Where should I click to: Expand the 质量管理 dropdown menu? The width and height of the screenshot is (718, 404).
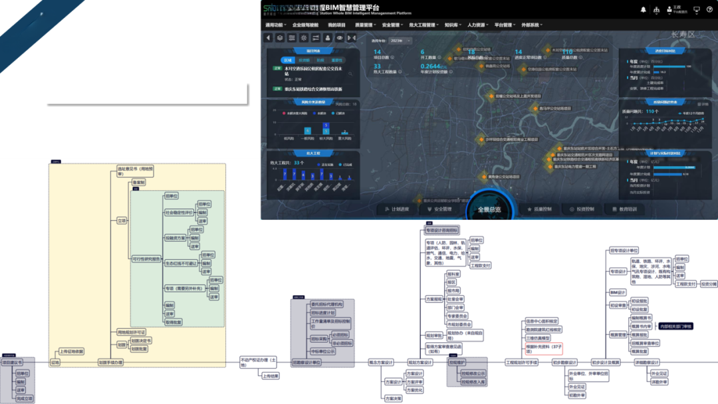click(365, 25)
